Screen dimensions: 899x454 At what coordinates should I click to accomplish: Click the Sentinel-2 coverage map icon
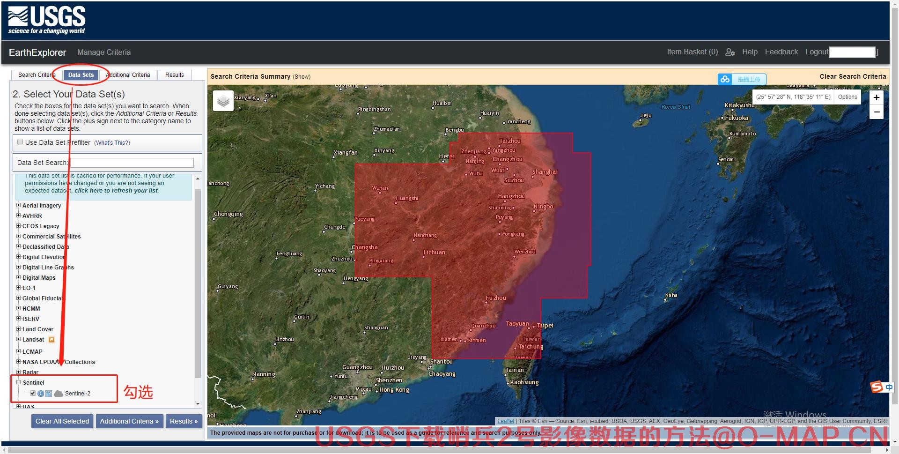tap(49, 394)
